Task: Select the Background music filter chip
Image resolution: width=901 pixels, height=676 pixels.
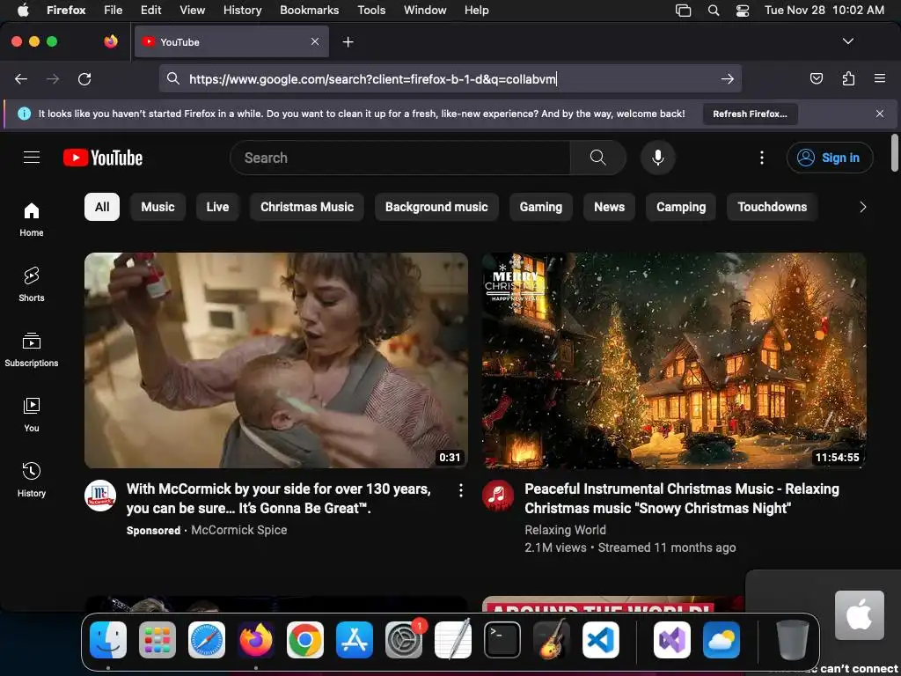Action: 436,207
